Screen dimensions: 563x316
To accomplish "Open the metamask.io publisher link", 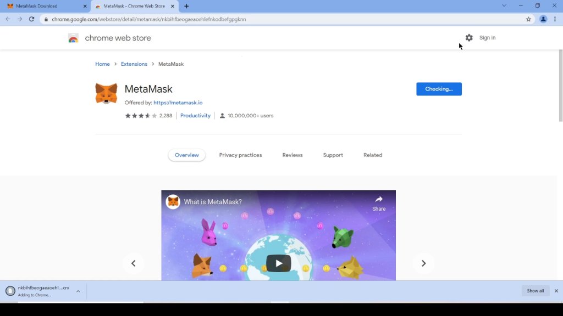I will [x=178, y=103].
